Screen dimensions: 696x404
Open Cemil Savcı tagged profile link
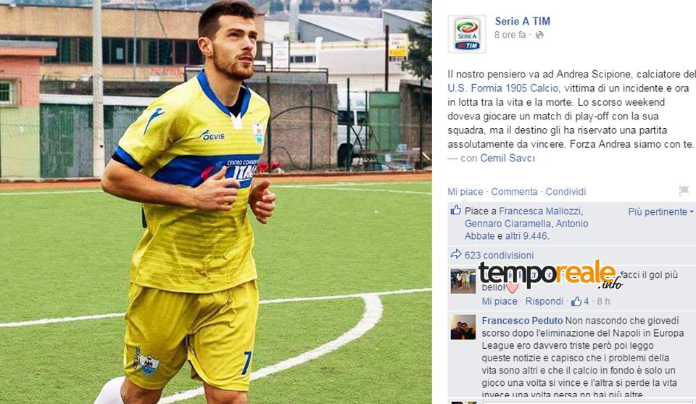pyautogui.click(x=507, y=158)
